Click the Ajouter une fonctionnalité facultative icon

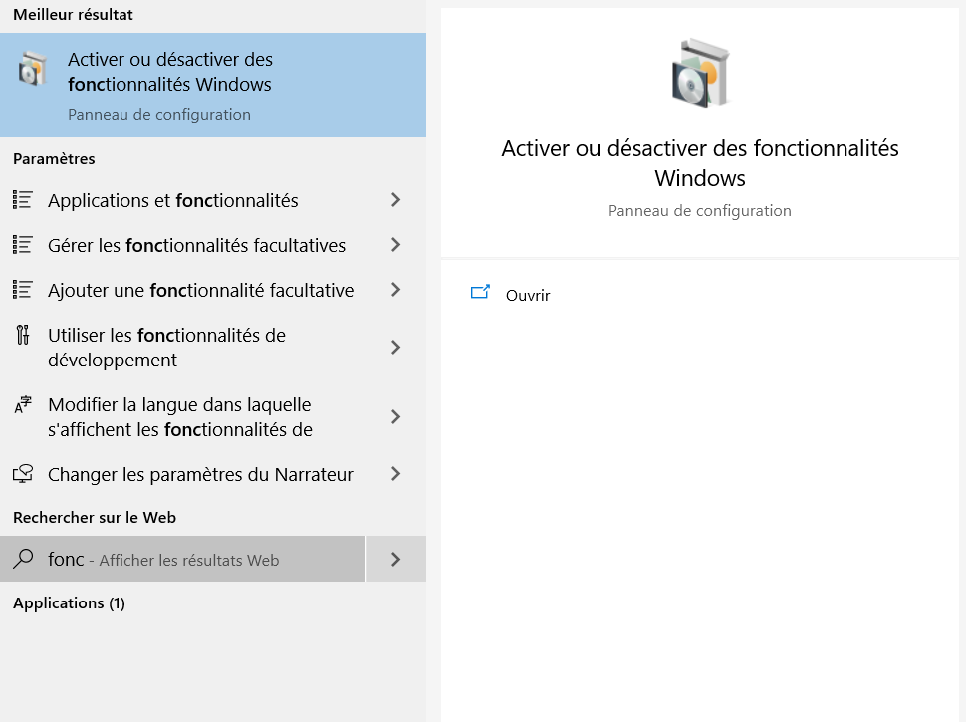(x=23, y=290)
